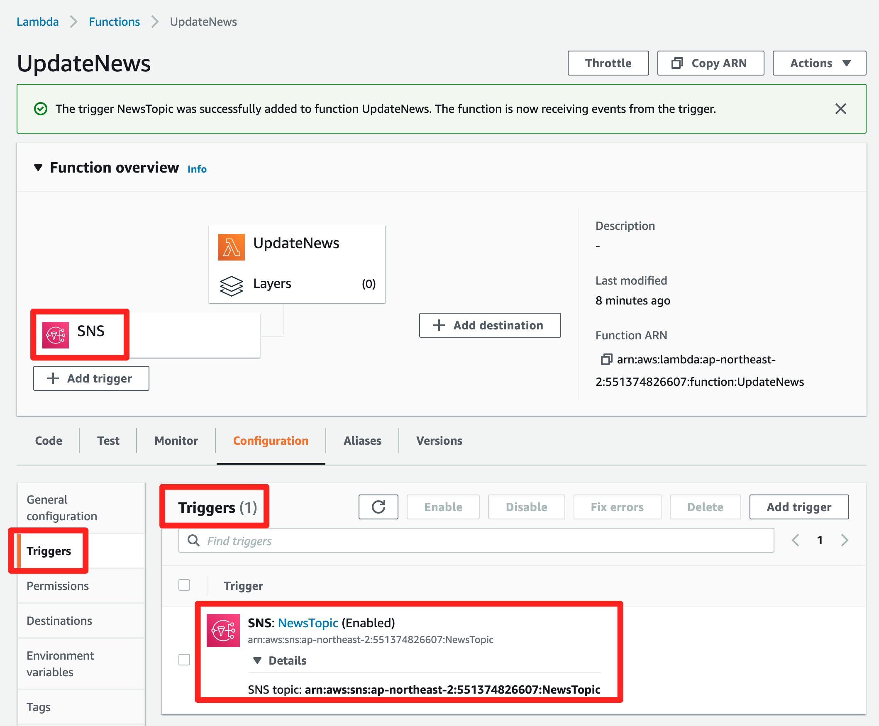Click the UpdateNews function node title
This screenshot has width=879, height=726.
[x=296, y=243]
